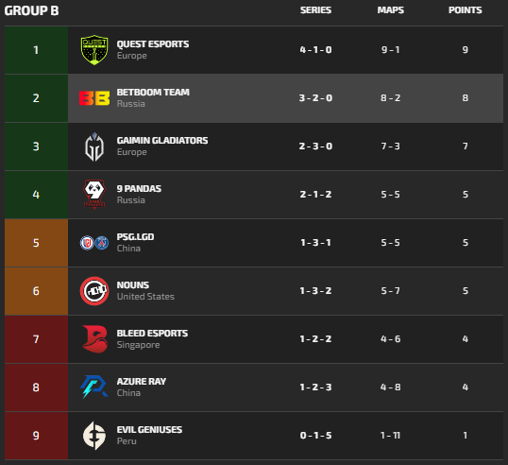Click the orange rank 5 cell

pyautogui.click(x=36, y=243)
